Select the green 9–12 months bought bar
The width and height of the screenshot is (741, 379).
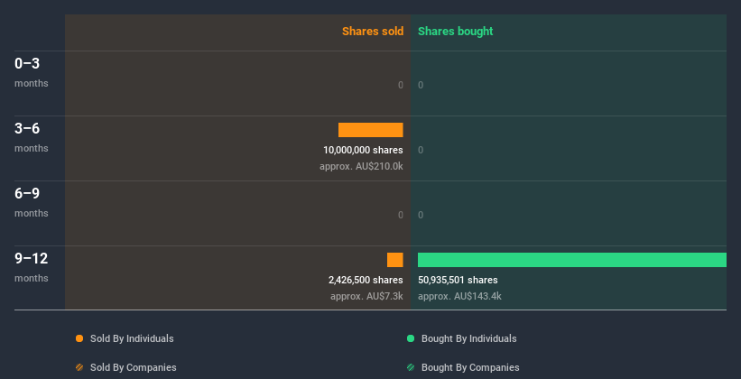[572, 260]
